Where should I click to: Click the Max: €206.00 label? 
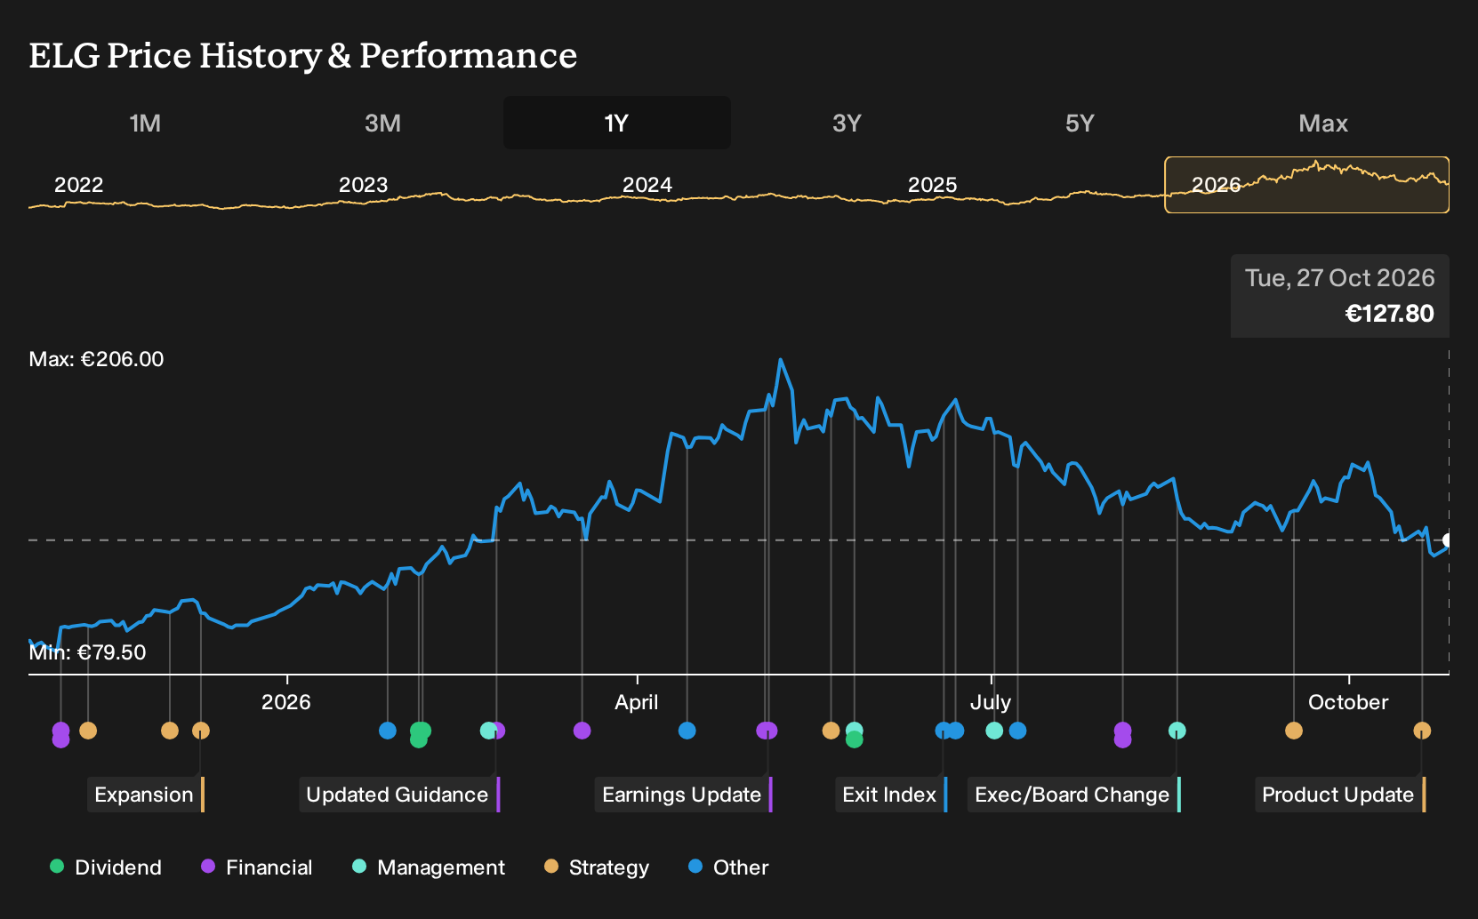coord(96,359)
